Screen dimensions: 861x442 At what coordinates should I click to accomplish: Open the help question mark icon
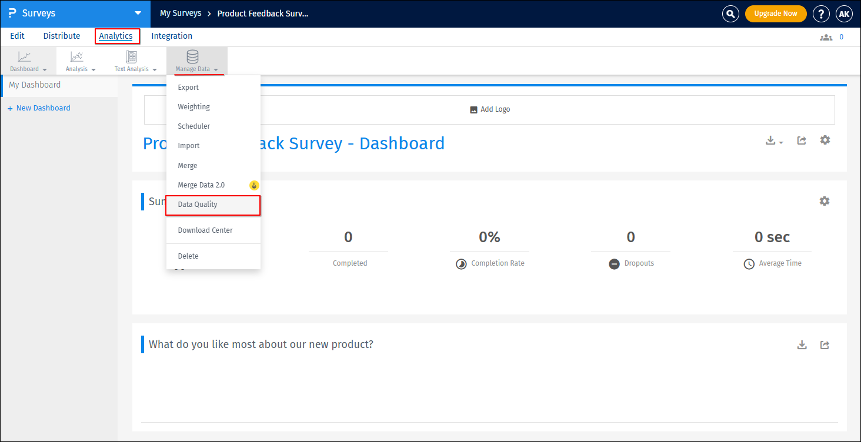click(x=821, y=14)
